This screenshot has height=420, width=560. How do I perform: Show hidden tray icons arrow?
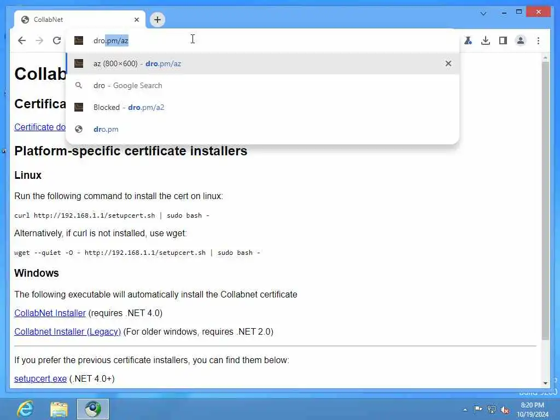coord(465,410)
